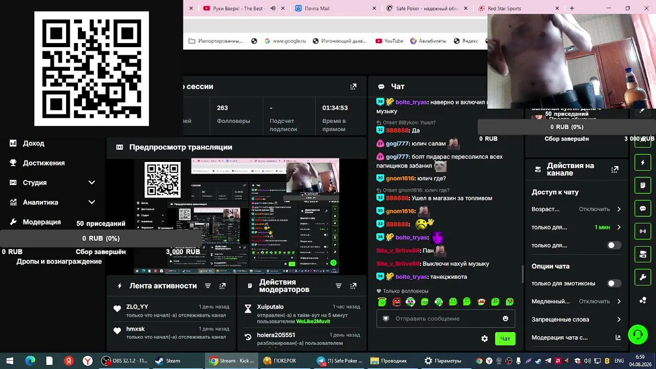Click the stream preview thumbnail

[x=237, y=216]
